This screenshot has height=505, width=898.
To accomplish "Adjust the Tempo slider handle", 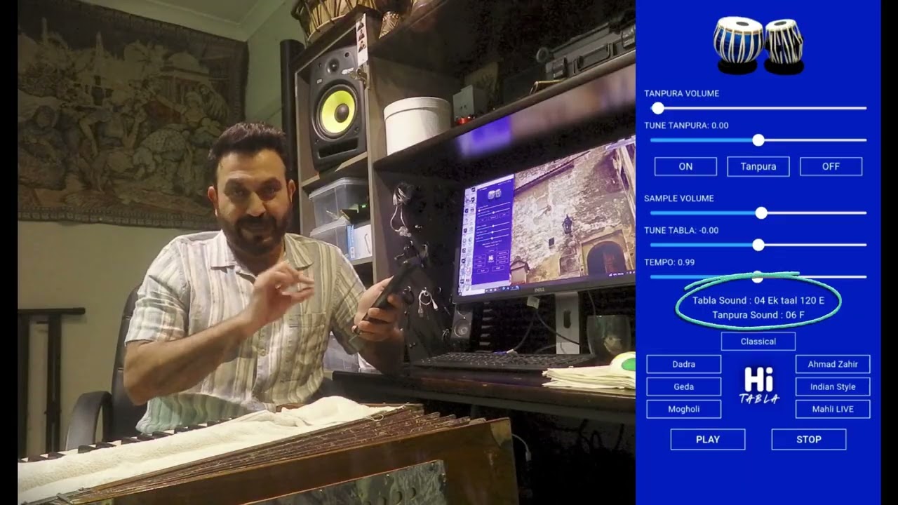I will click(758, 277).
